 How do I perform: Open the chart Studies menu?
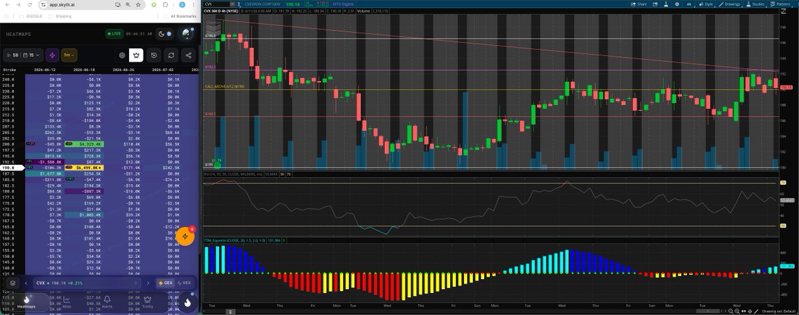756,4
